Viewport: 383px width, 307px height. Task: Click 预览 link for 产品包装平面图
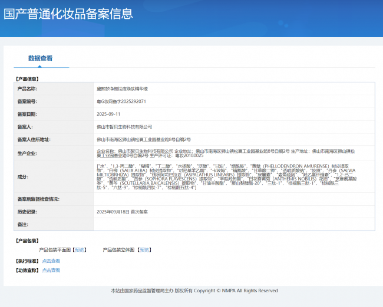click(80, 250)
